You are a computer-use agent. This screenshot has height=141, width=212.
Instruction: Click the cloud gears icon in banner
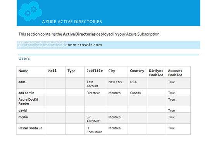tap(30, 11)
